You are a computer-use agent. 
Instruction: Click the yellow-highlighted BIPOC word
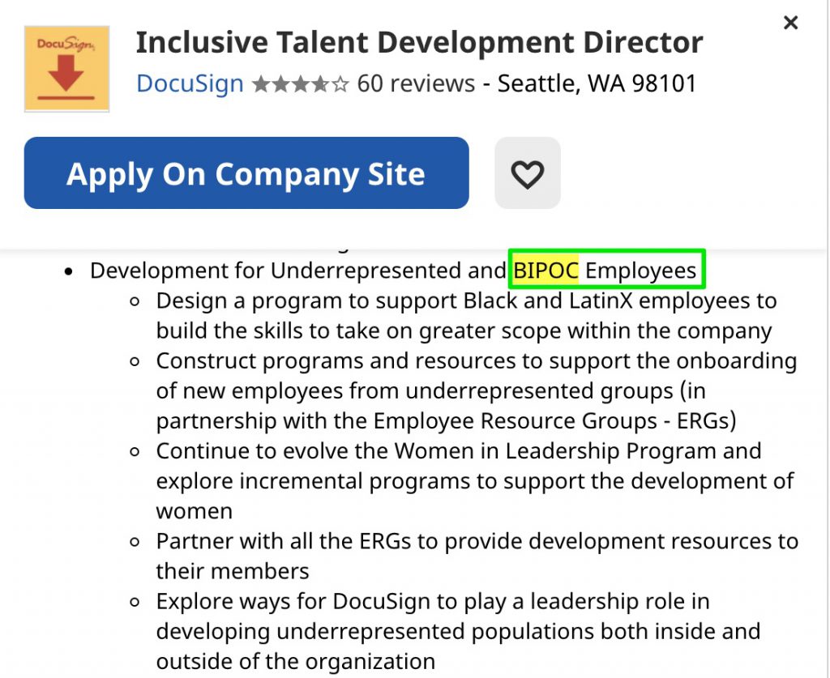pyautogui.click(x=545, y=271)
